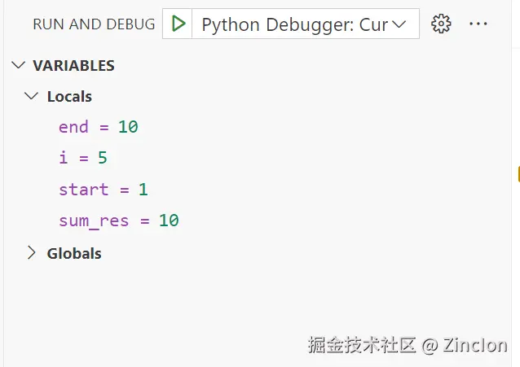Viewport: 520px width, 367px height.
Task: Select the Globals scope label
Action: pos(74,253)
